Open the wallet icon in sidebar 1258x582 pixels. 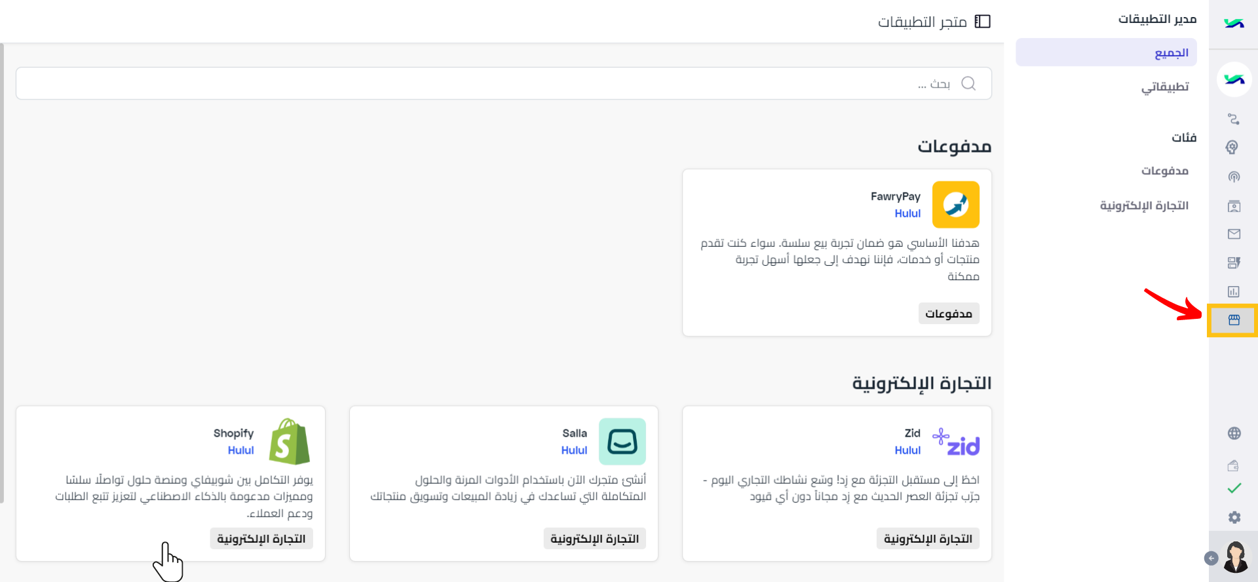pos(1233,465)
